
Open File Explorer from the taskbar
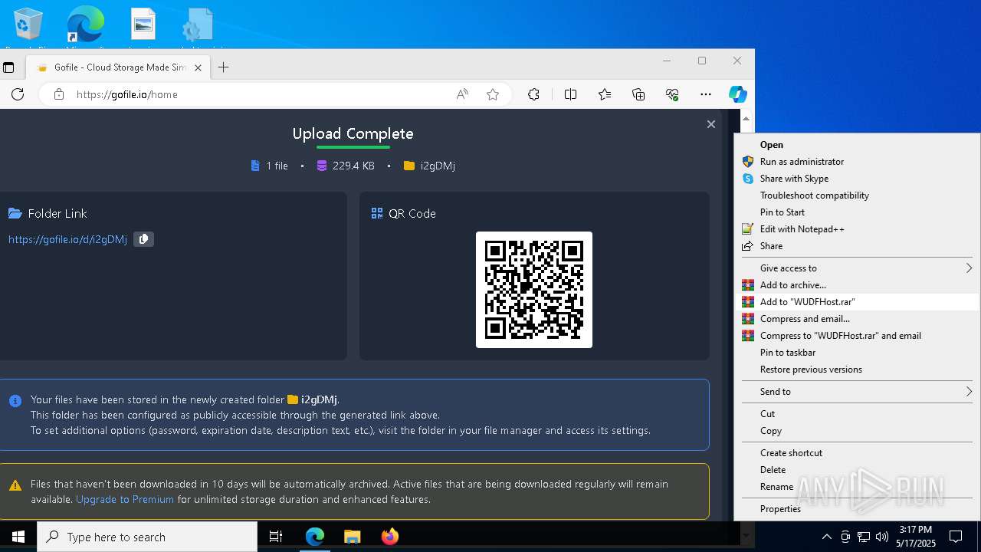(x=352, y=537)
